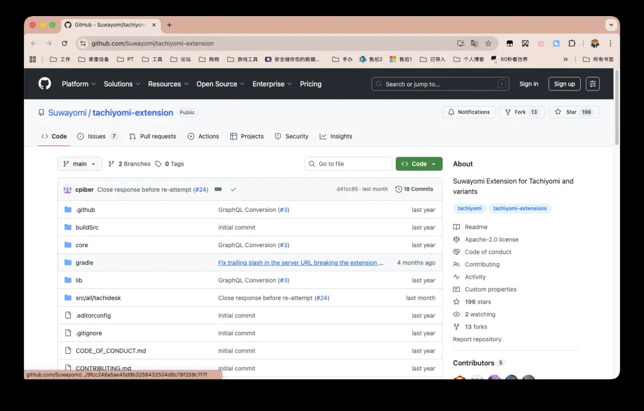Click the browser reload page icon
This screenshot has height=411, width=644.
point(64,43)
